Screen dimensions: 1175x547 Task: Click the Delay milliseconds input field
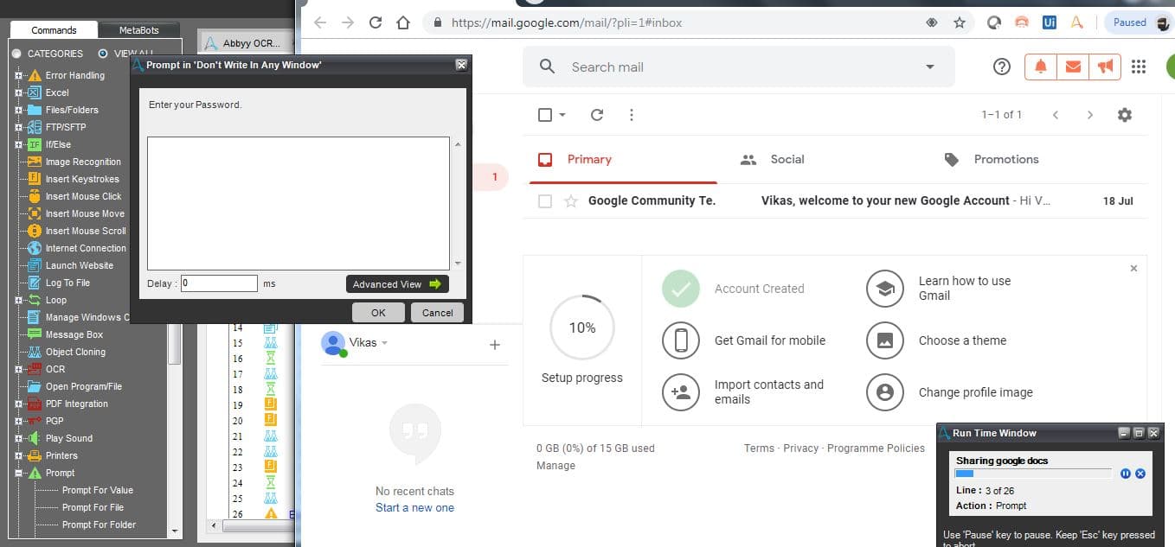coord(219,283)
